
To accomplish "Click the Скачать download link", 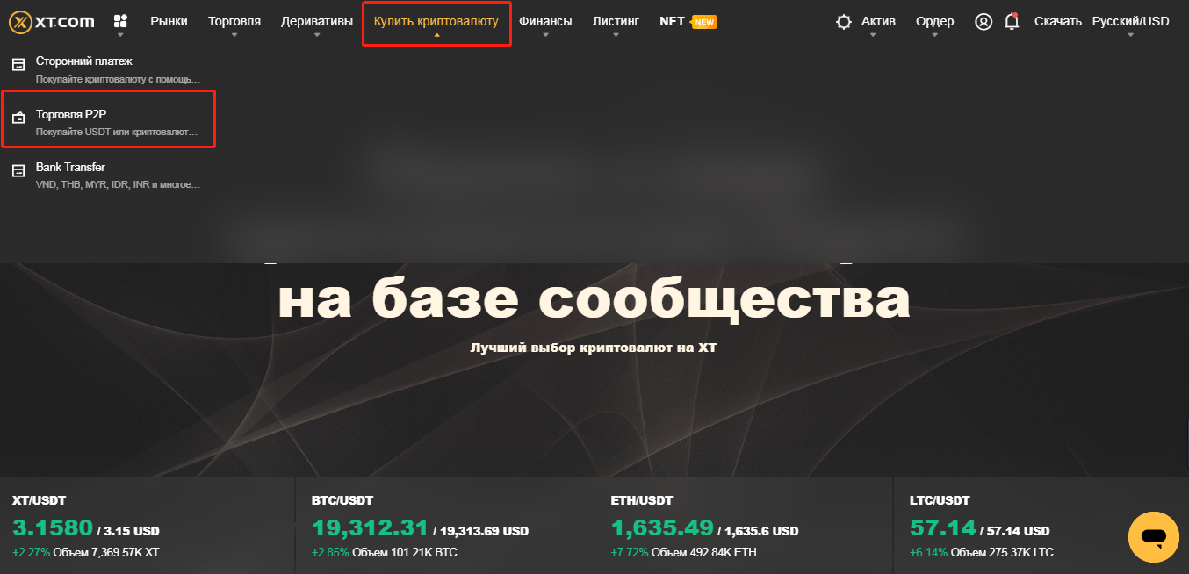I will coord(1057,22).
